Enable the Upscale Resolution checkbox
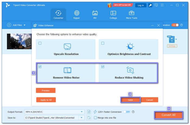 pos(40,43)
